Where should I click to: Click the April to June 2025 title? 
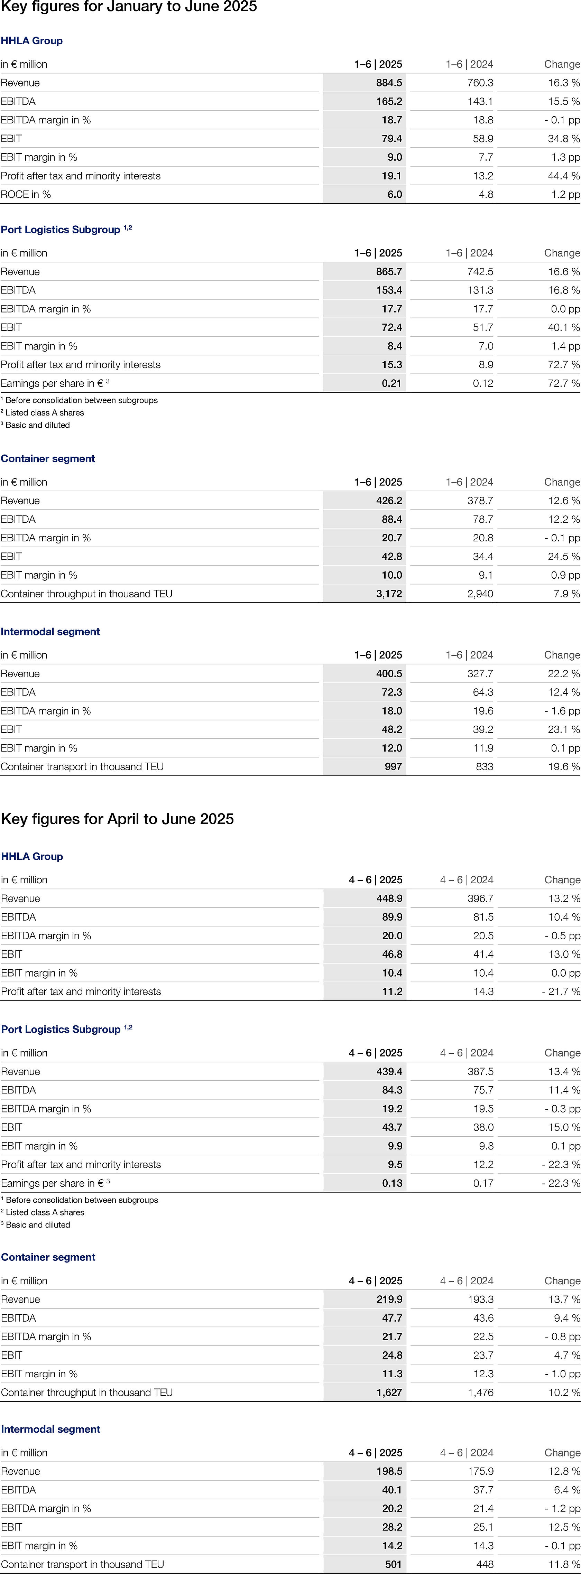pyautogui.click(x=117, y=819)
